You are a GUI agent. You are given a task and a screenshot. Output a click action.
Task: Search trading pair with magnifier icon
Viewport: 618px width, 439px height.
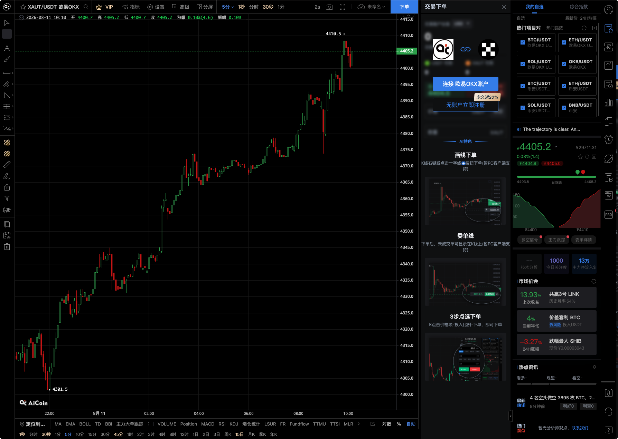(x=86, y=7)
